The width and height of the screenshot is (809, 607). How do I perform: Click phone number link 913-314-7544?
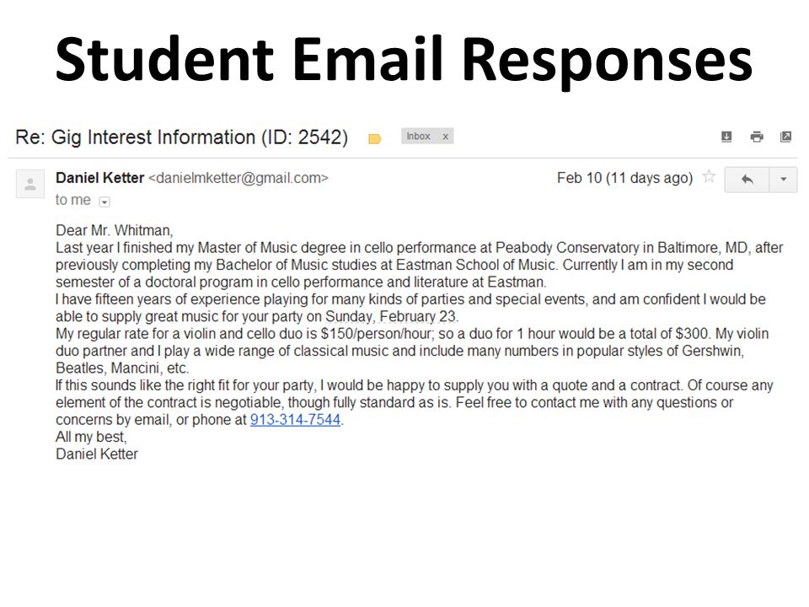(295, 420)
